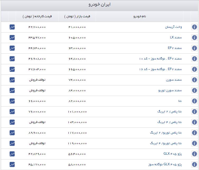Show price chart for سمند EF7 دوگانه سوز کد 10
The width and height of the screenshot is (199, 170).
[x=12, y=59]
